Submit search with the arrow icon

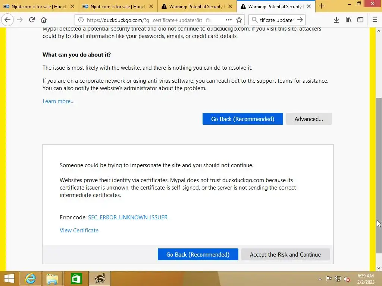point(300,20)
